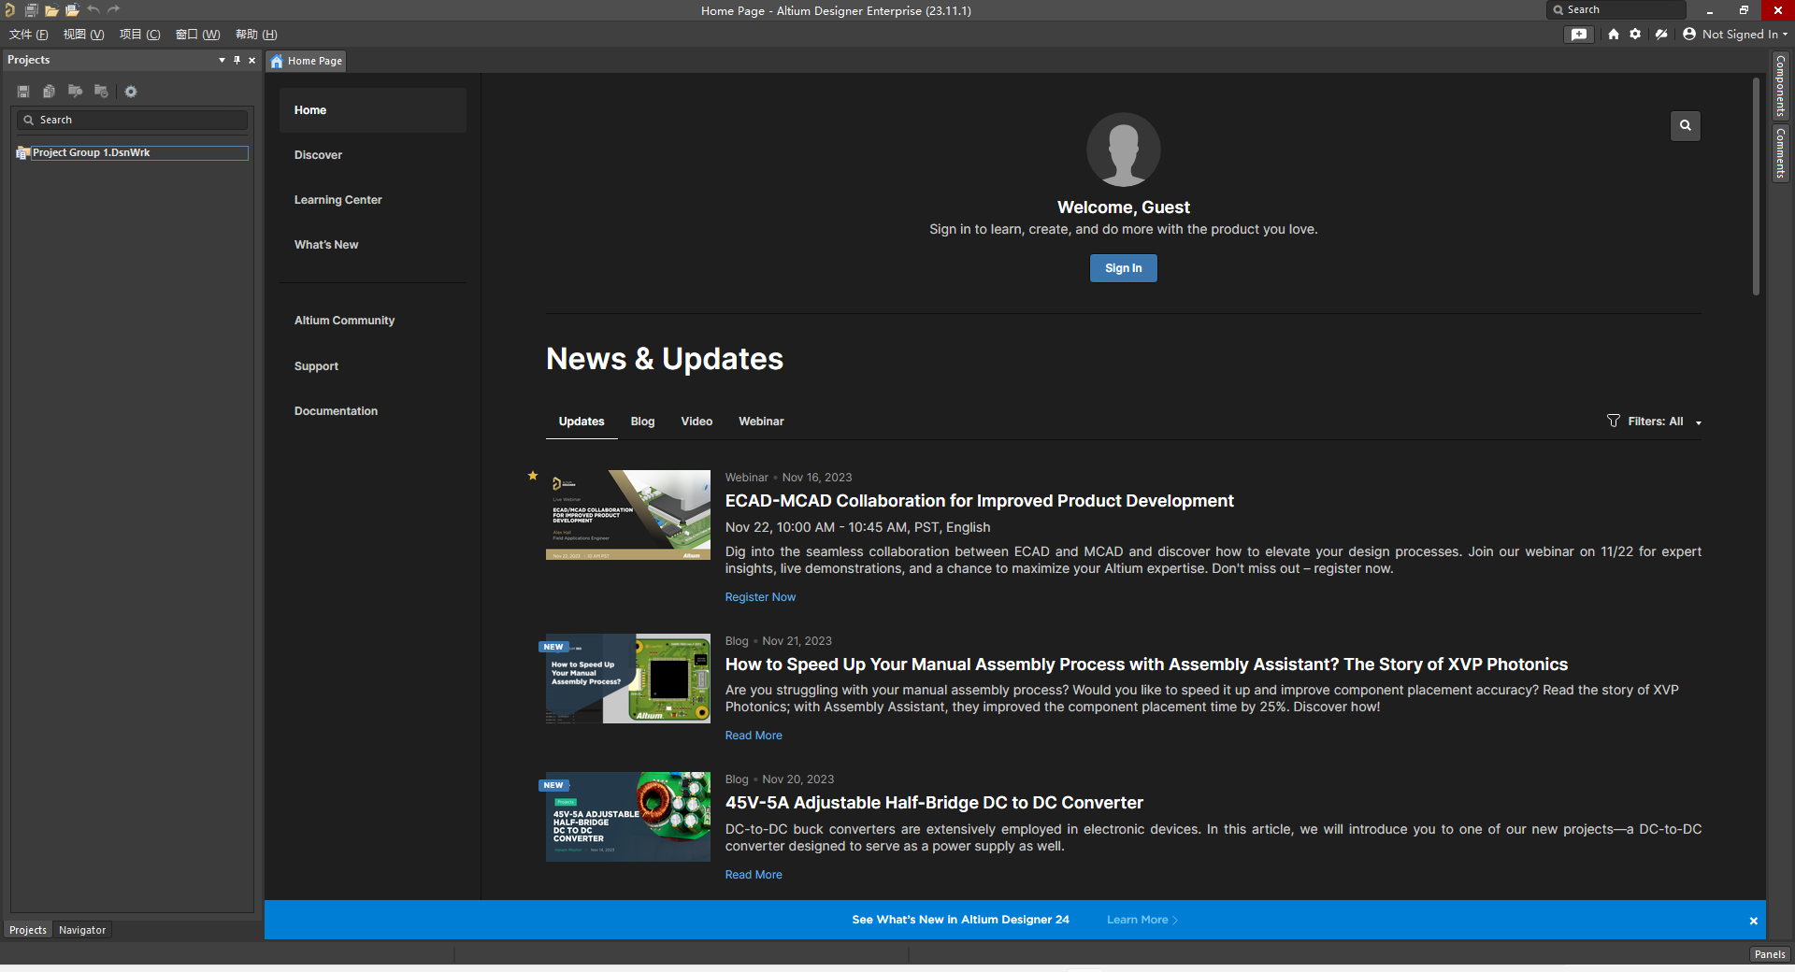Open the Projects bottom panel tab

click(x=28, y=930)
